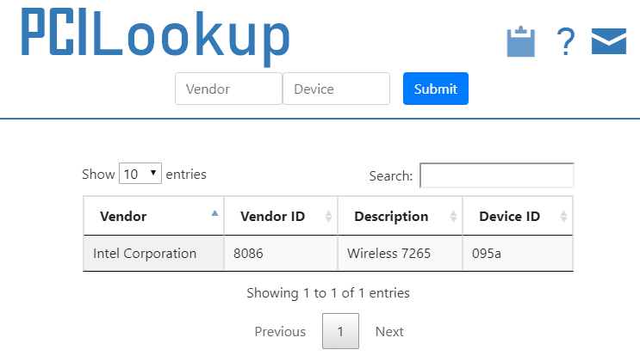Focus the Device input field
Viewport: 640px width, 356px height.
tap(336, 89)
